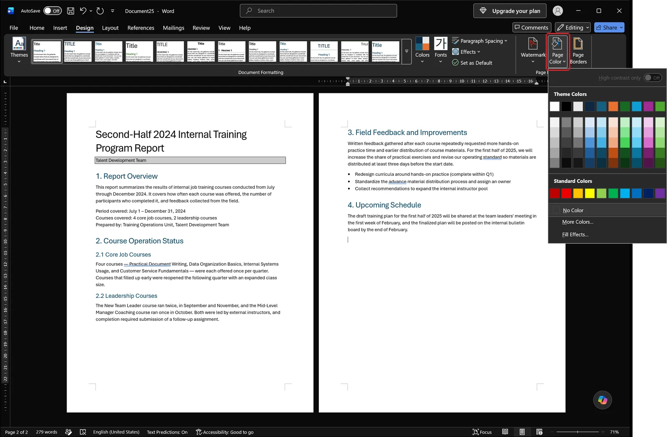Screen dimensions: 667x437
Task: Click the Redo icon
Action: 100,11
